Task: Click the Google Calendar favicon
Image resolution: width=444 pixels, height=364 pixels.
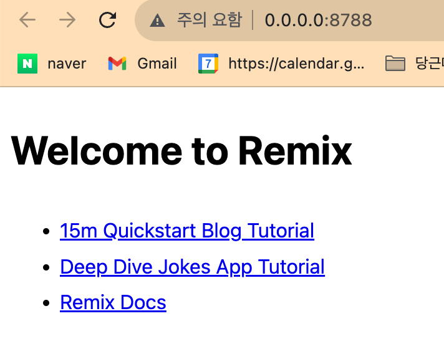Action: click(208, 64)
